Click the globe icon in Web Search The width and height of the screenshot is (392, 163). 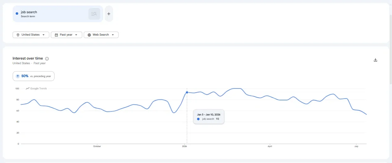click(x=89, y=35)
